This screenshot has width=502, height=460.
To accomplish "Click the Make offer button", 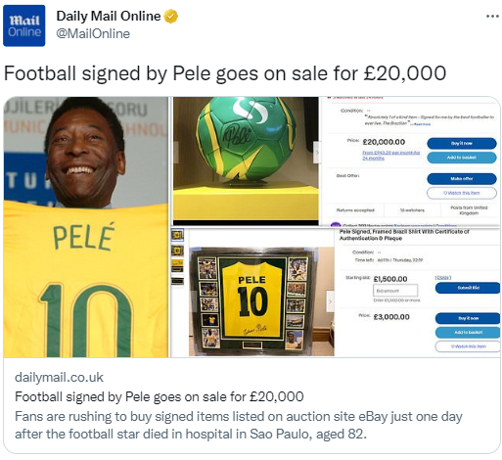I will click(462, 179).
